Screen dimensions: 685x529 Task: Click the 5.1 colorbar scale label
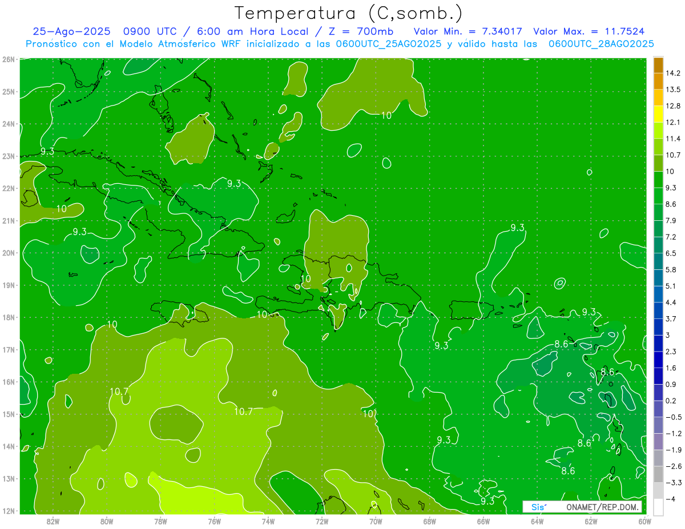(x=671, y=286)
